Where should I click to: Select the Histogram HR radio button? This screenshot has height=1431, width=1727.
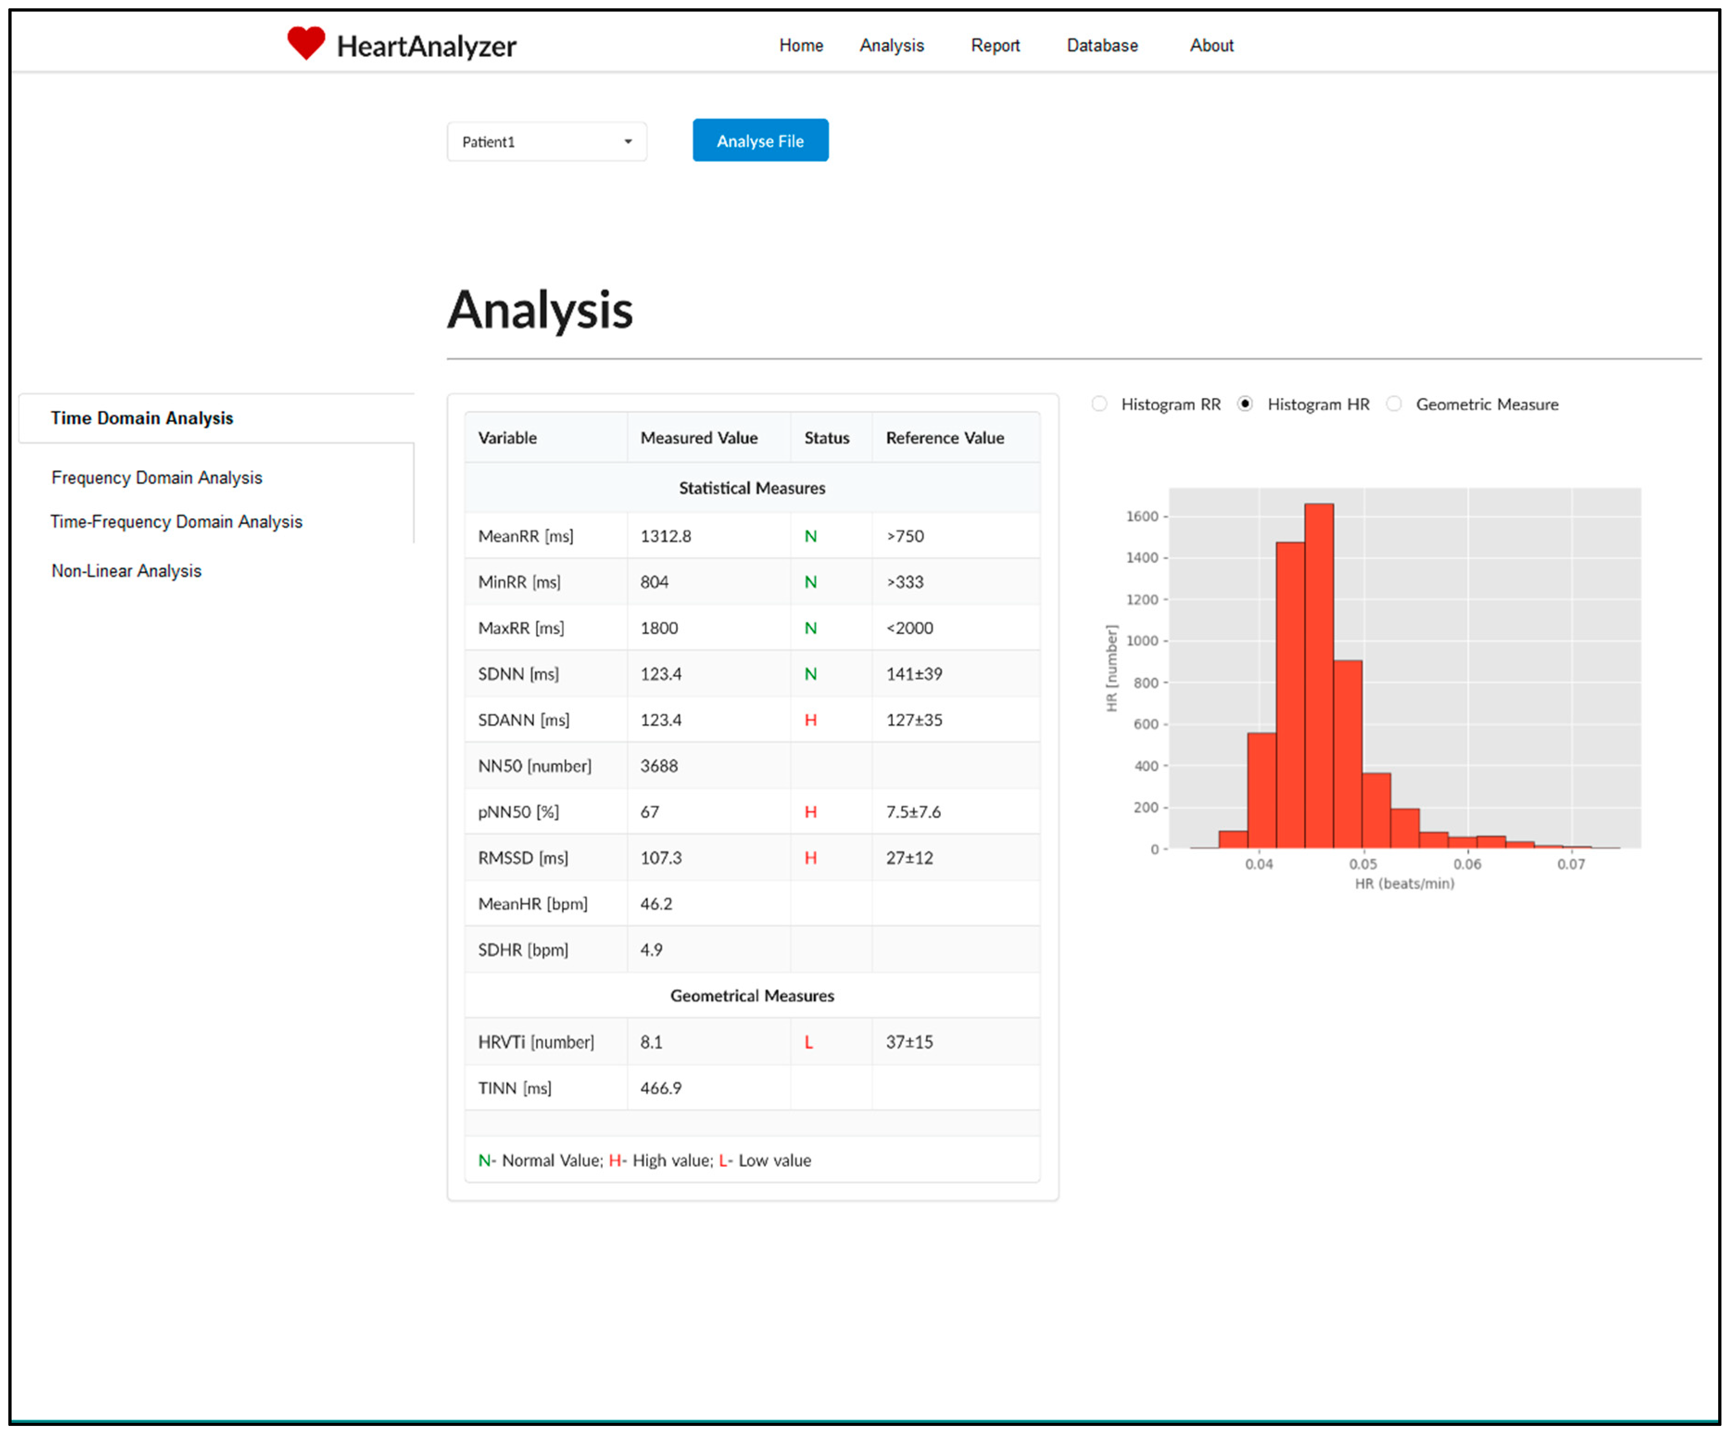(1245, 404)
